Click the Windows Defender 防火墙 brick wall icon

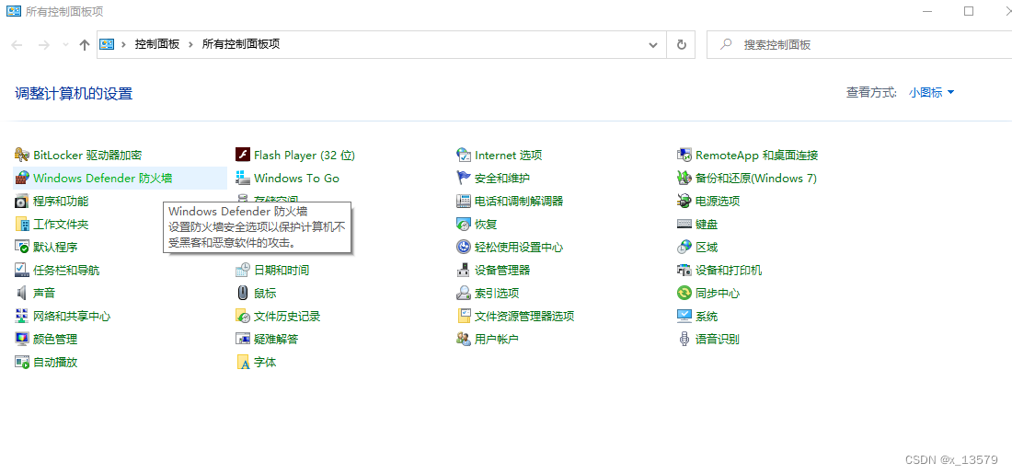[22, 179]
